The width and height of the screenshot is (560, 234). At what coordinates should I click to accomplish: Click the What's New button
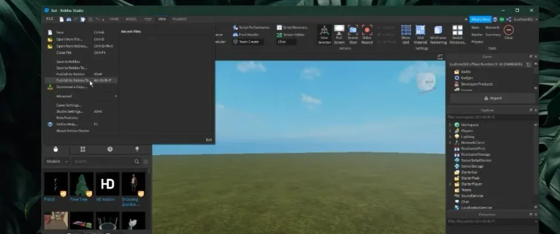click(x=480, y=19)
